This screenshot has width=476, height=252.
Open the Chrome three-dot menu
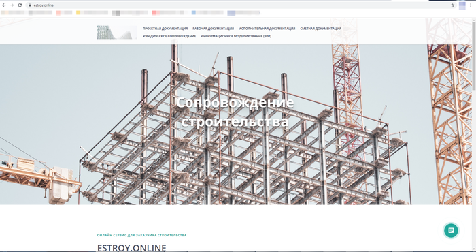(x=471, y=5)
